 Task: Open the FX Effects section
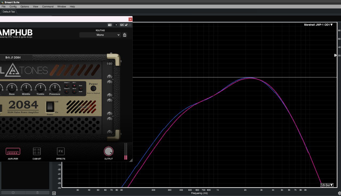coord(61,153)
